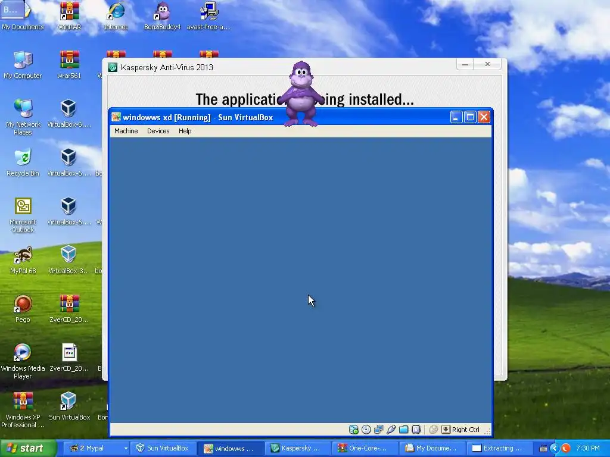Select the My Documents desktop icon

tap(23, 16)
